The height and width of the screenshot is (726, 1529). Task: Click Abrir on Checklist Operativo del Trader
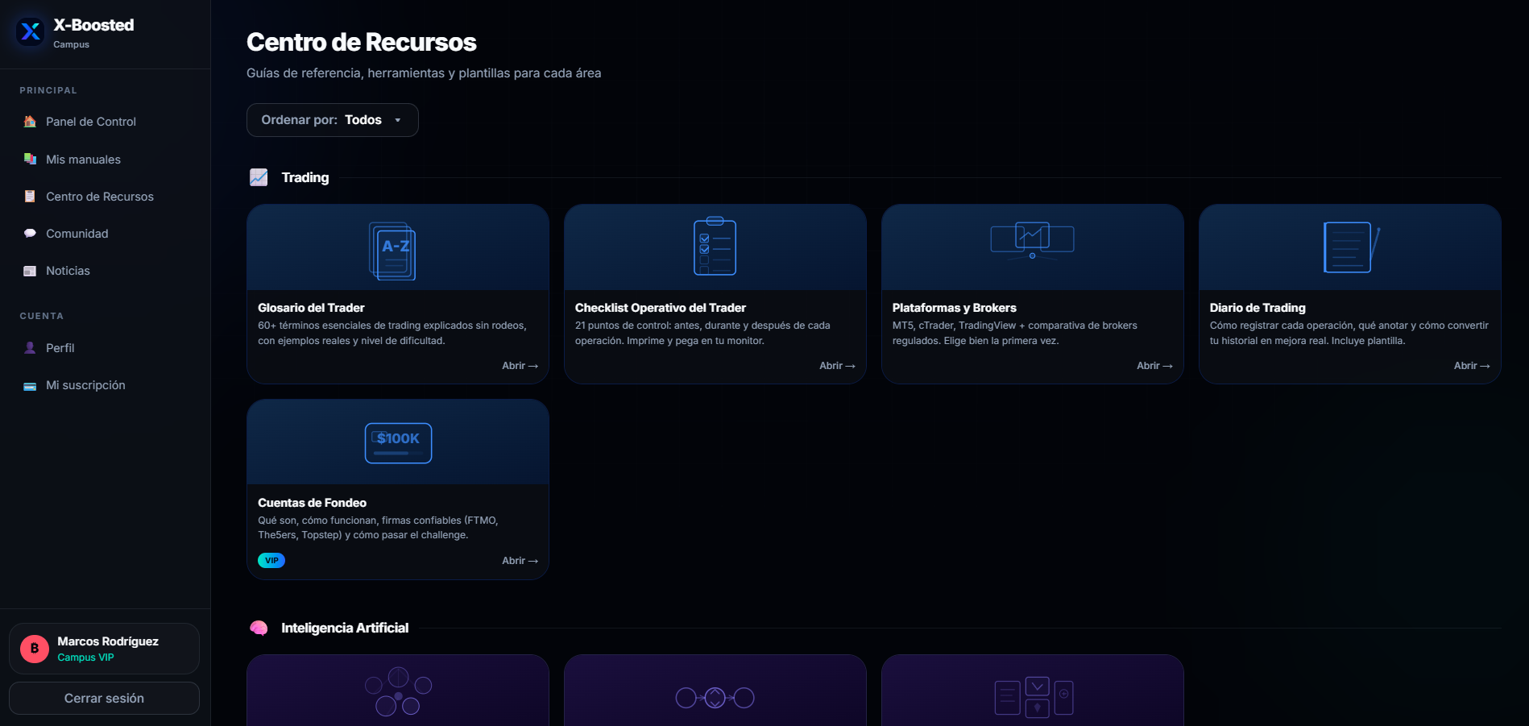pyautogui.click(x=837, y=366)
